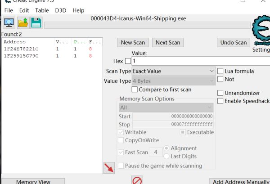
Task: Click the Add Address Manually button
Action: 239,181
